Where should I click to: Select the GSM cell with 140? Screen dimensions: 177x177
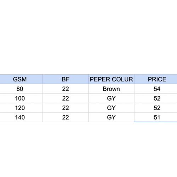pos(21,117)
